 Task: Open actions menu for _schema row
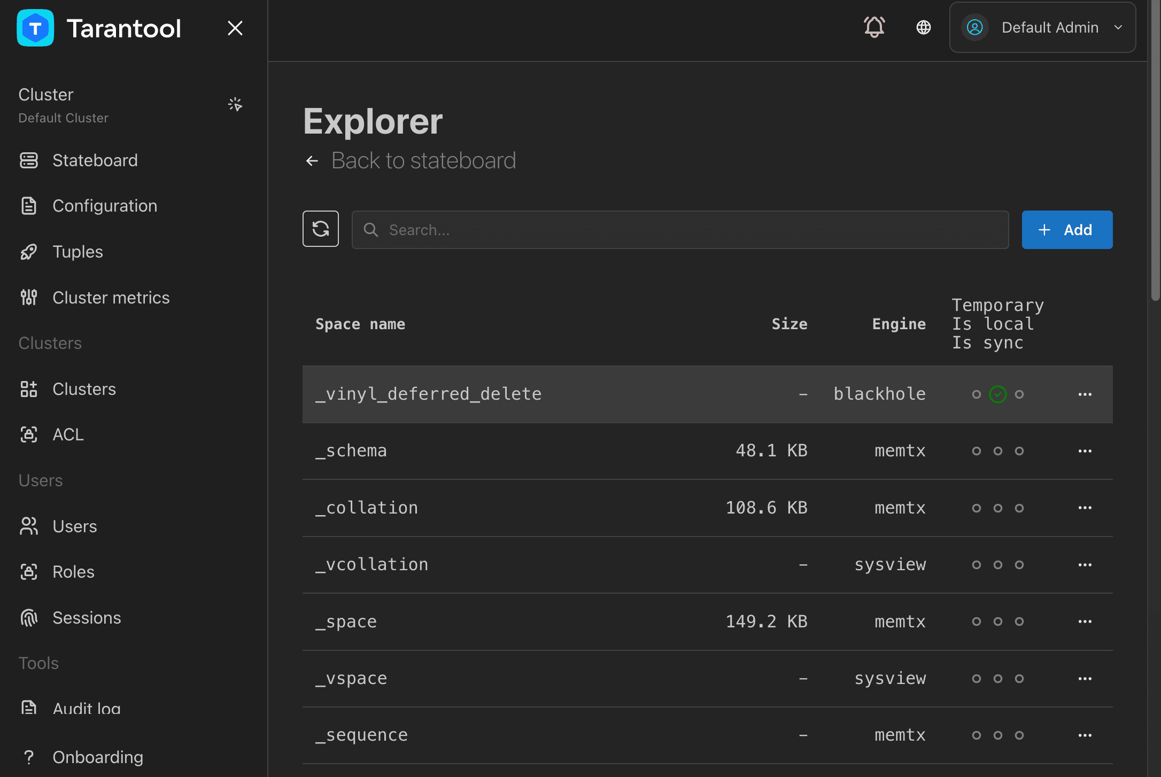click(x=1085, y=451)
